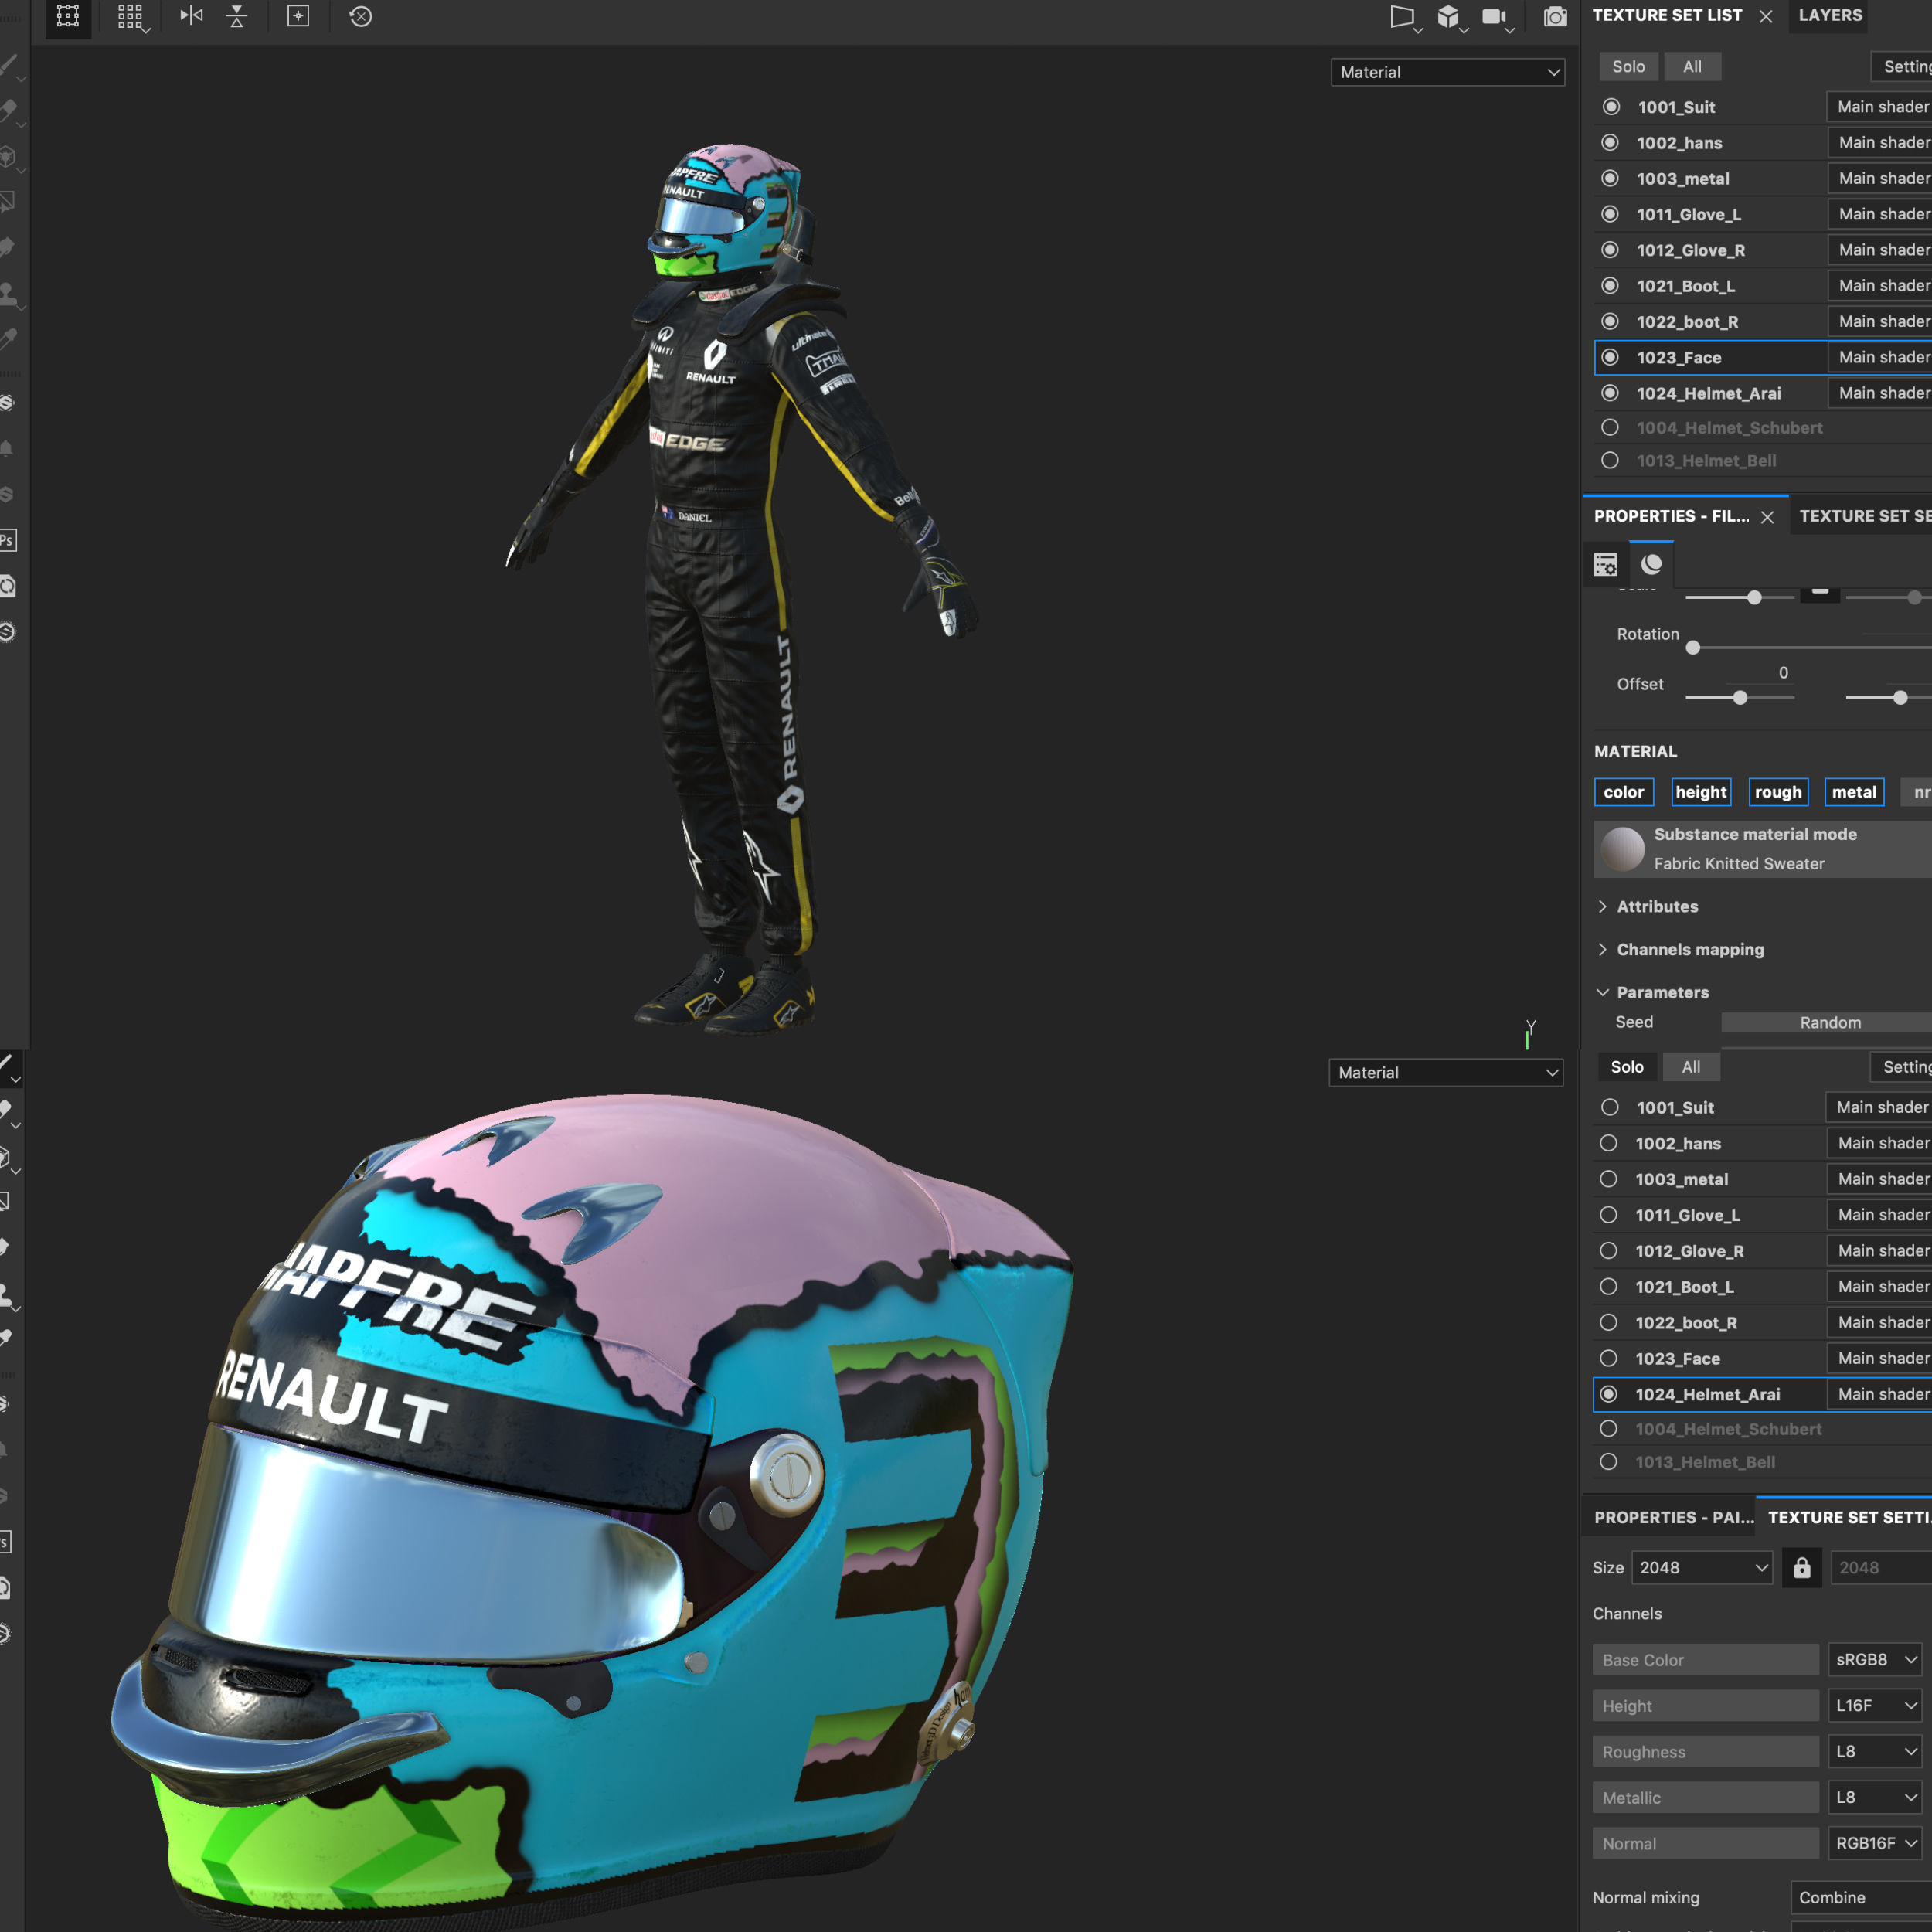1932x1932 pixels.
Task: Click the flip horizontal mirror icon
Action: (x=191, y=16)
